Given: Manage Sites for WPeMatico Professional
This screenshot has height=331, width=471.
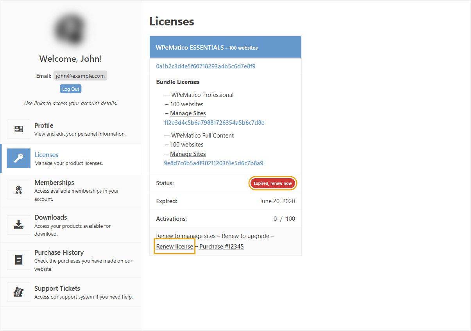Looking at the screenshot, I should (x=188, y=113).
